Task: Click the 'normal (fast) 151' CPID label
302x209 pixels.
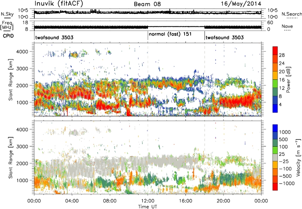Action: click(170, 34)
